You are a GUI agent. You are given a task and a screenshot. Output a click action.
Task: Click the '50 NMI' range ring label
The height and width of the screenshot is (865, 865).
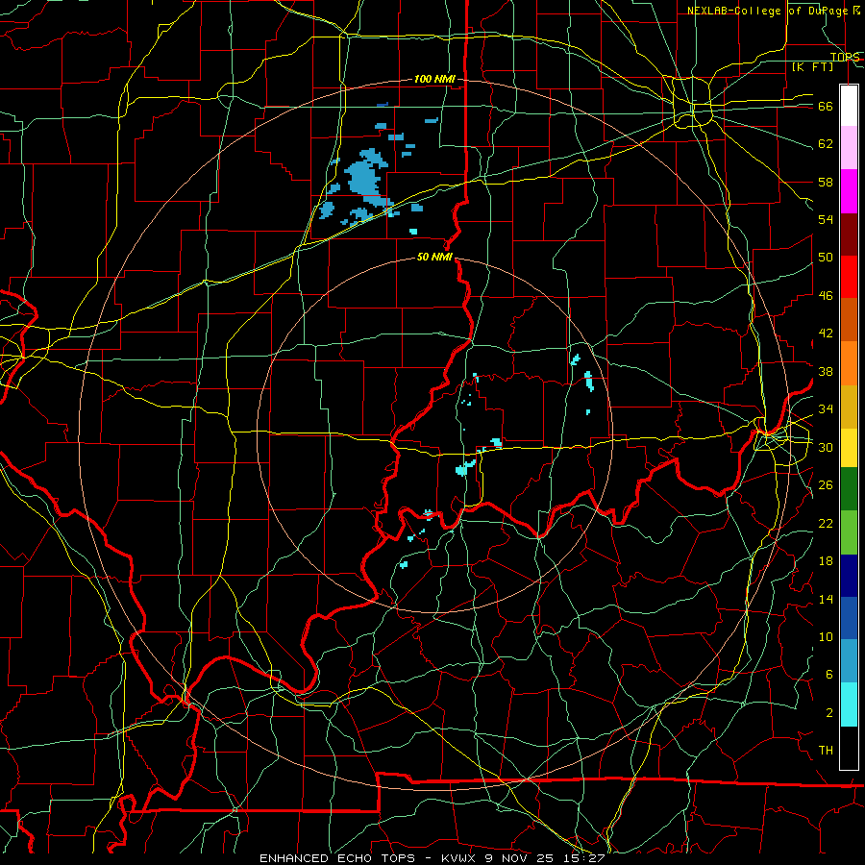coord(434,257)
